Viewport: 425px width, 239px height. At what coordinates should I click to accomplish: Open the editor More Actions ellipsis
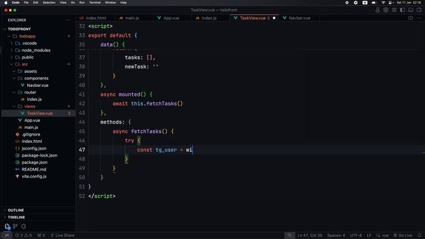point(419,18)
